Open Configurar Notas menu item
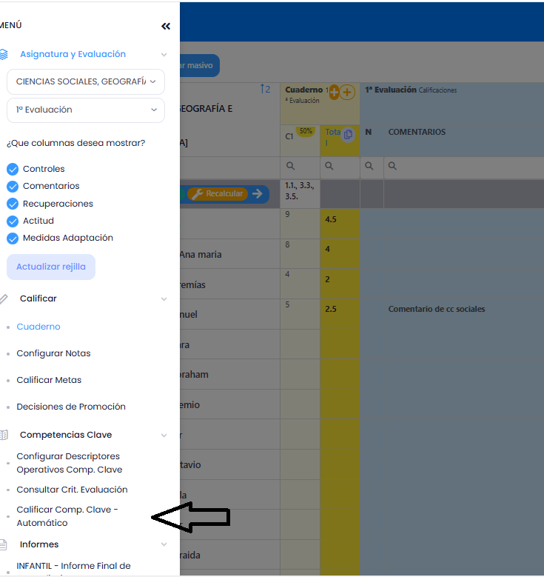This screenshot has width=544, height=577. 53,353
